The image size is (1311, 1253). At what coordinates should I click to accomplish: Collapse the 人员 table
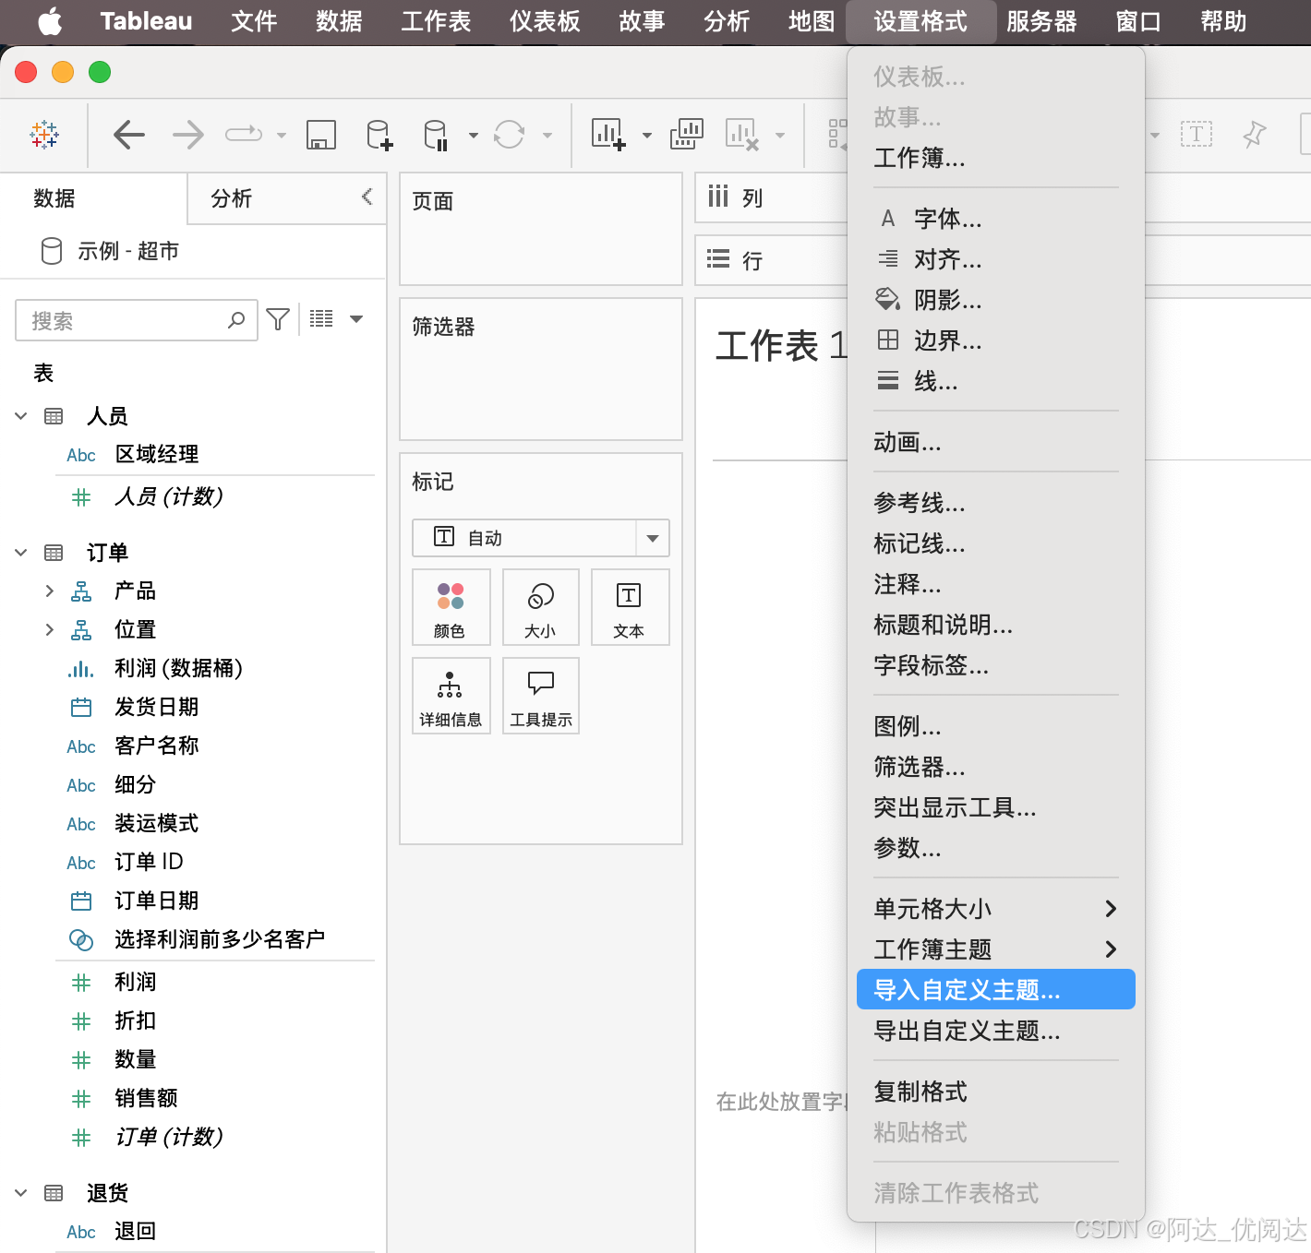(21, 416)
